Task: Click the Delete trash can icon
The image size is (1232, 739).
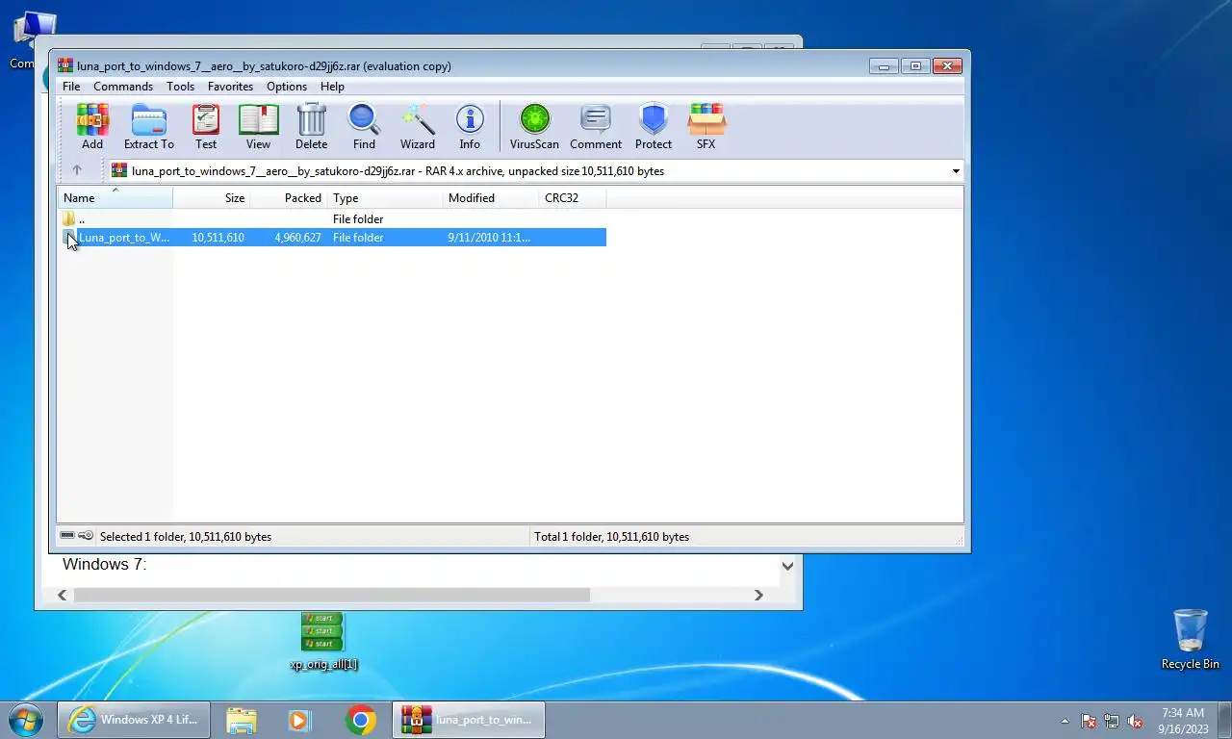Action: (x=311, y=127)
